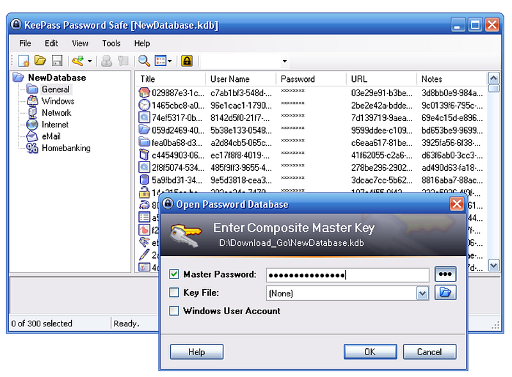Click the Lock workspace padlock icon

tap(187, 61)
